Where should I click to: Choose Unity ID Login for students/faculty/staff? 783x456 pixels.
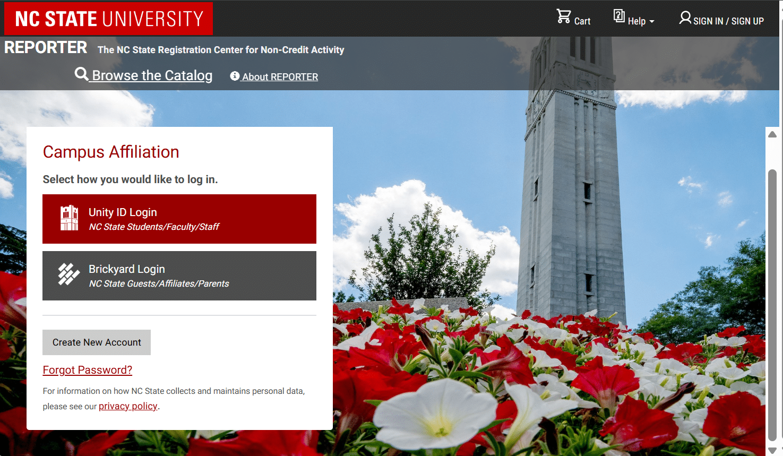179,219
